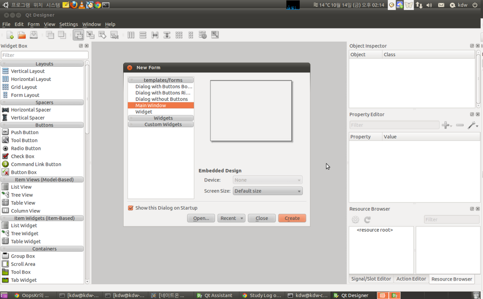Image resolution: width=483 pixels, height=299 pixels.
Task: Open the Form menu
Action: [33, 24]
